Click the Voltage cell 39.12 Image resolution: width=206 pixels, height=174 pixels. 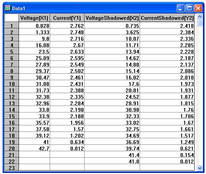[34, 135]
